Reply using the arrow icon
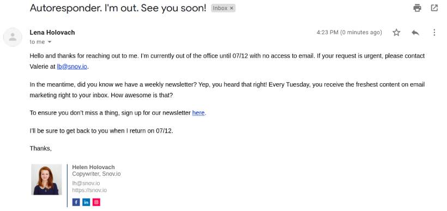Screen dimensions: 447x211 415,33
